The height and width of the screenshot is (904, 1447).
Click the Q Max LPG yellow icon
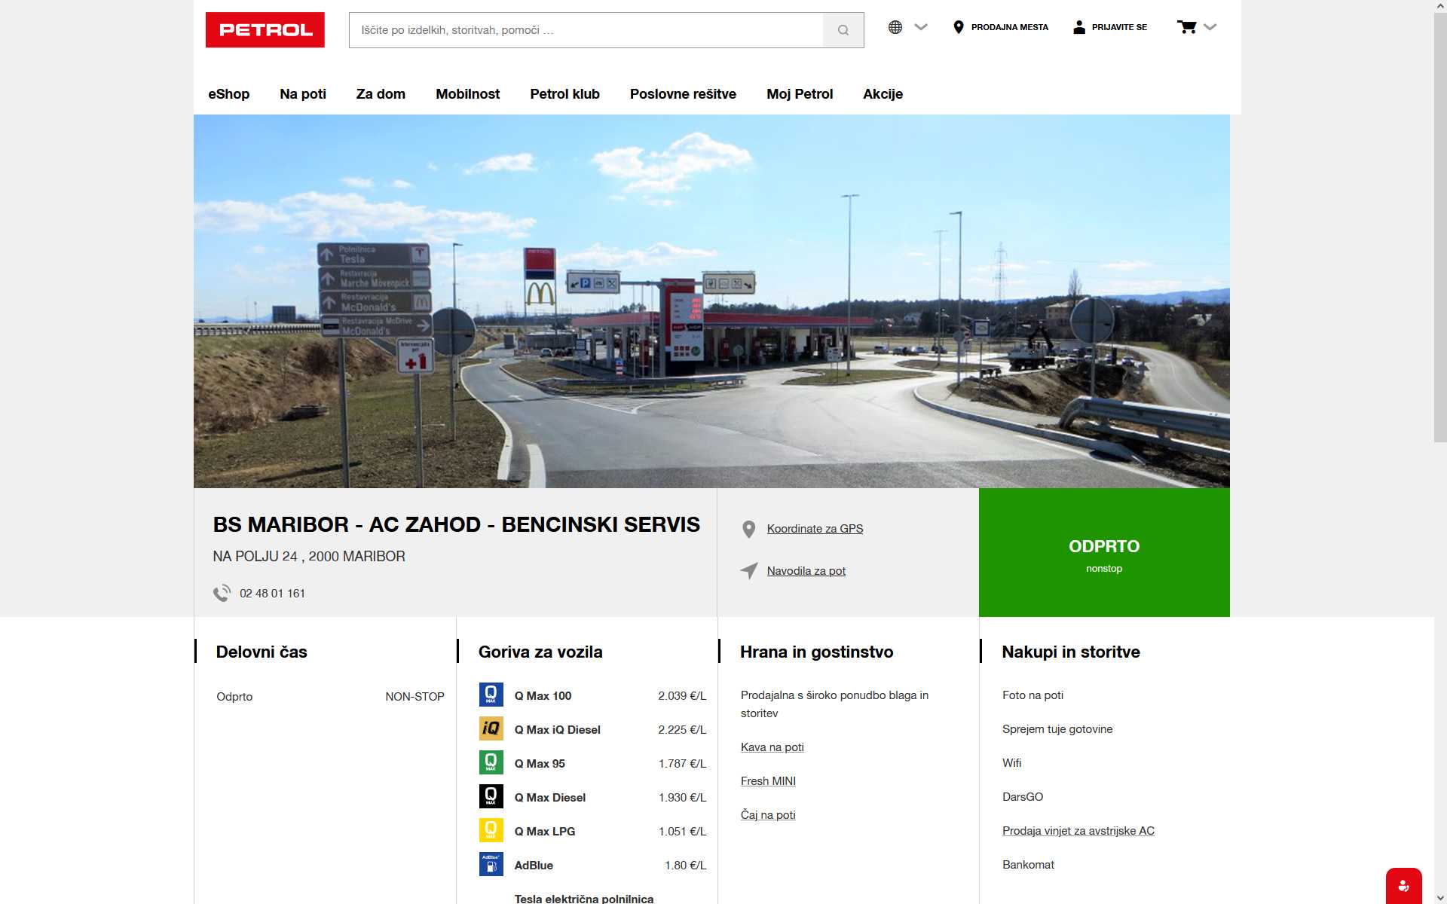[491, 830]
